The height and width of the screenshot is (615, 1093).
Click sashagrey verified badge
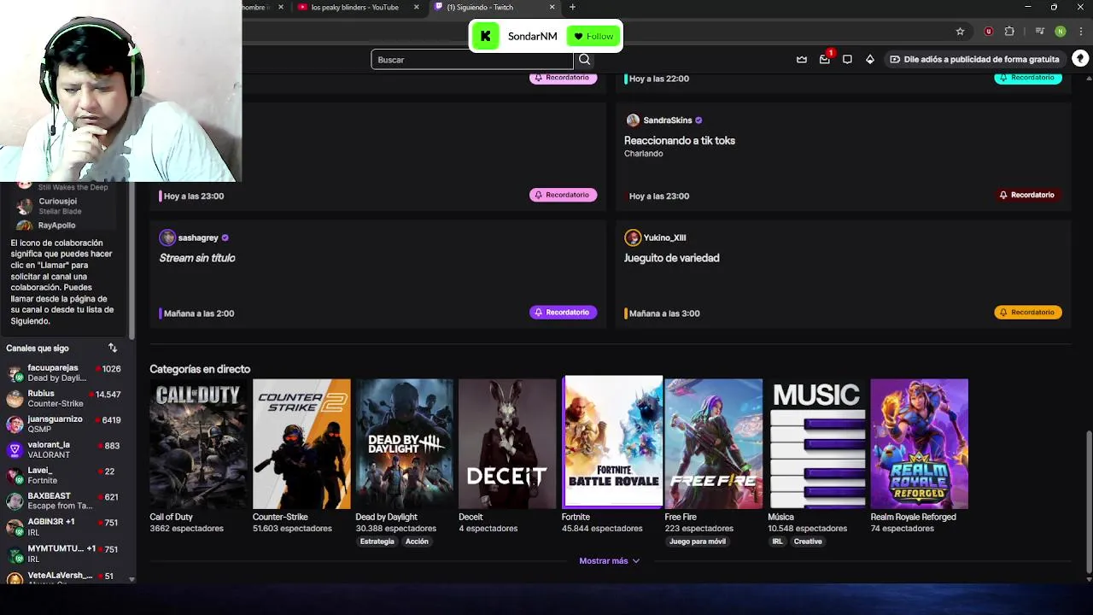click(225, 237)
